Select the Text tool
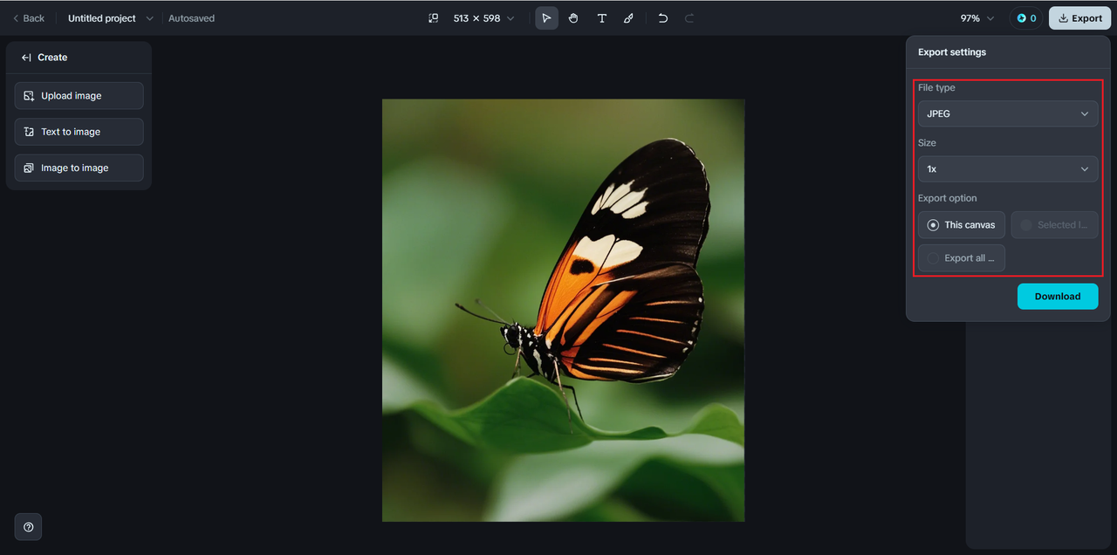1117x555 pixels. pyautogui.click(x=601, y=18)
